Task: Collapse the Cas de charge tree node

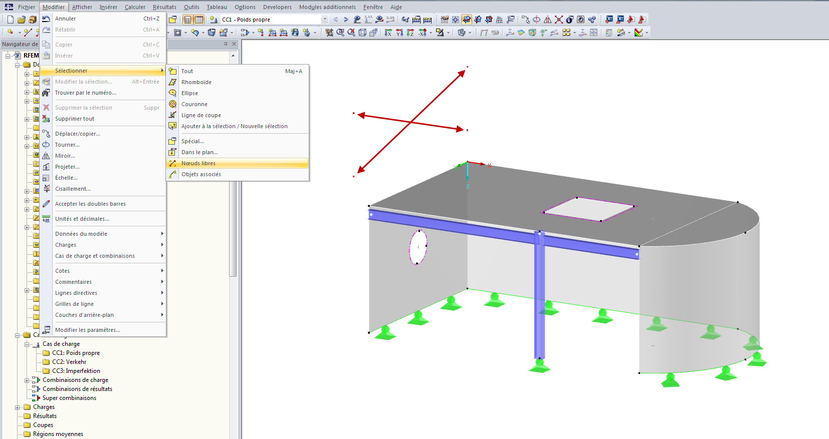Action: [27, 344]
